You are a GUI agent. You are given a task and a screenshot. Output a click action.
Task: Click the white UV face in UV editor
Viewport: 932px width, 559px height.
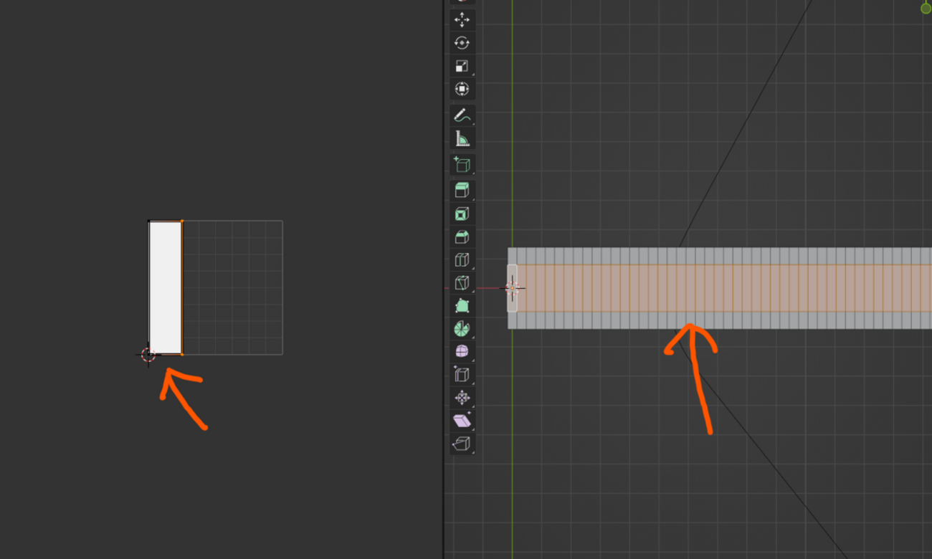(x=166, y=287)
